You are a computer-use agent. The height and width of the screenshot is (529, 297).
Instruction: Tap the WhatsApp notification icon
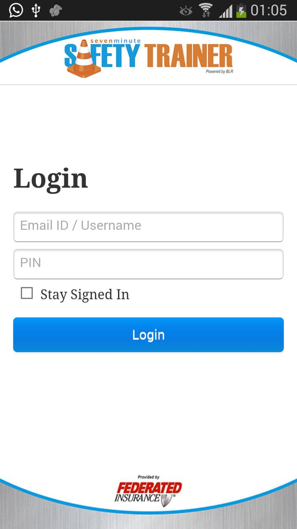pos(16,10)
